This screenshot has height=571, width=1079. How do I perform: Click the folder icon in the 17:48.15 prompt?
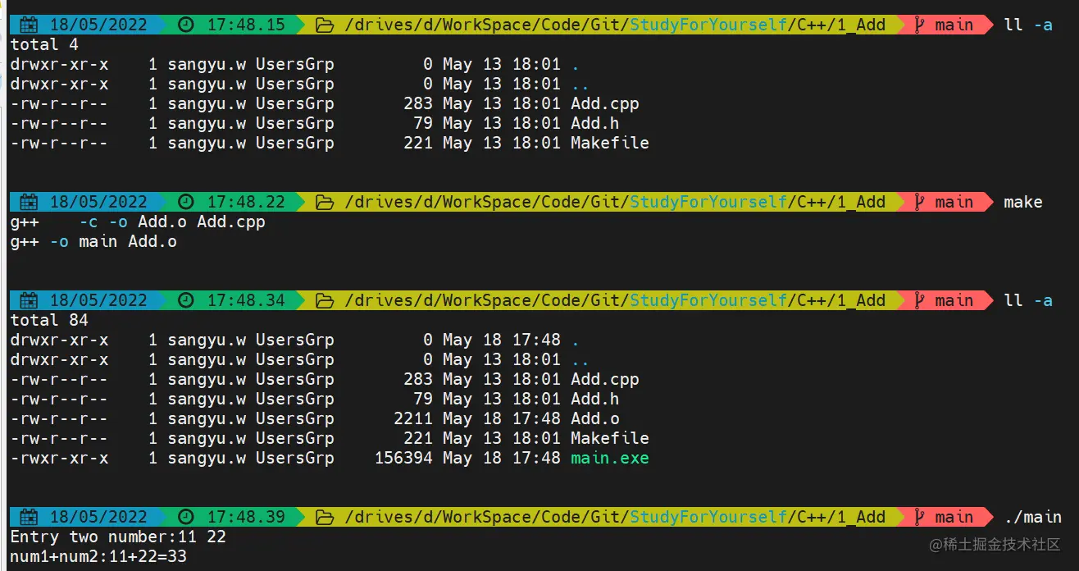click(x=325, y=25)
